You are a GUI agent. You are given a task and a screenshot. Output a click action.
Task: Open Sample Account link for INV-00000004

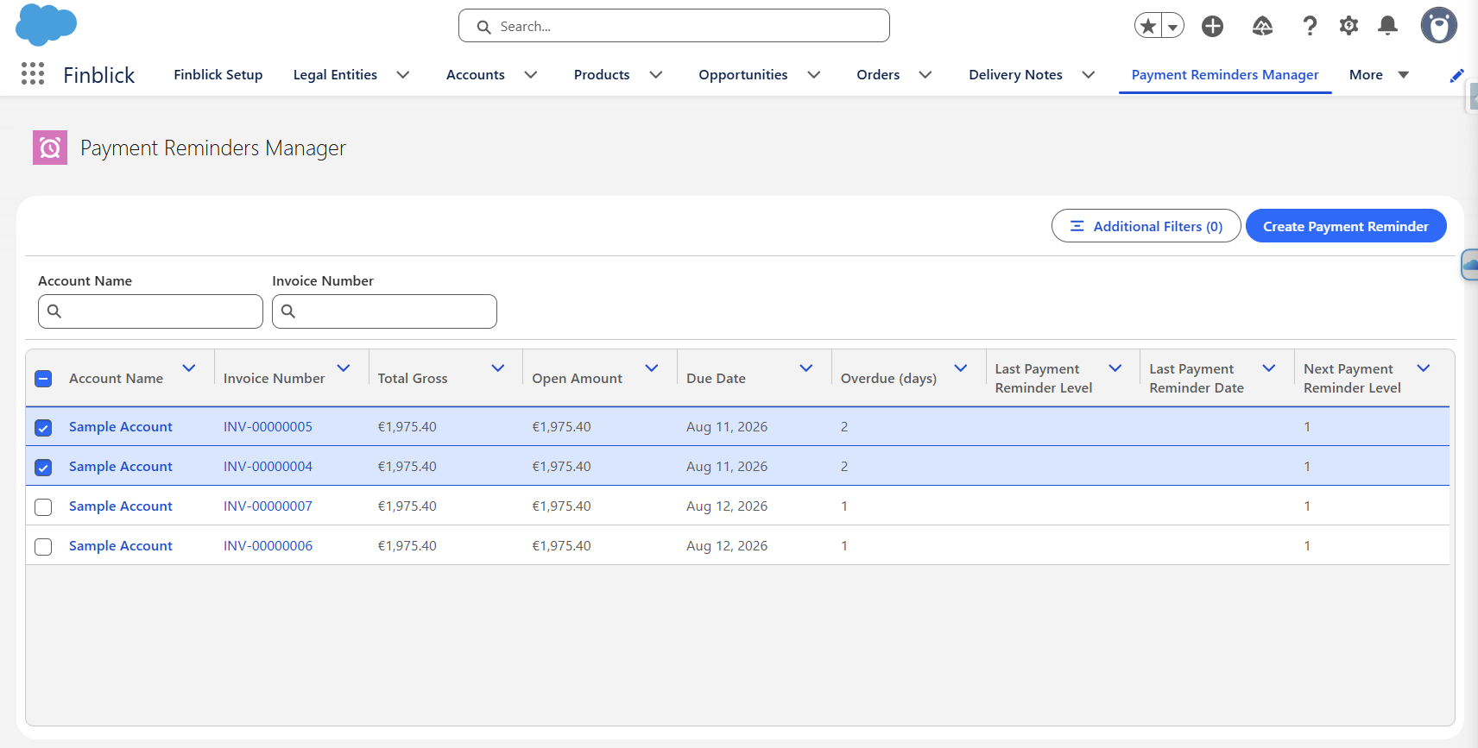point(121,467)
